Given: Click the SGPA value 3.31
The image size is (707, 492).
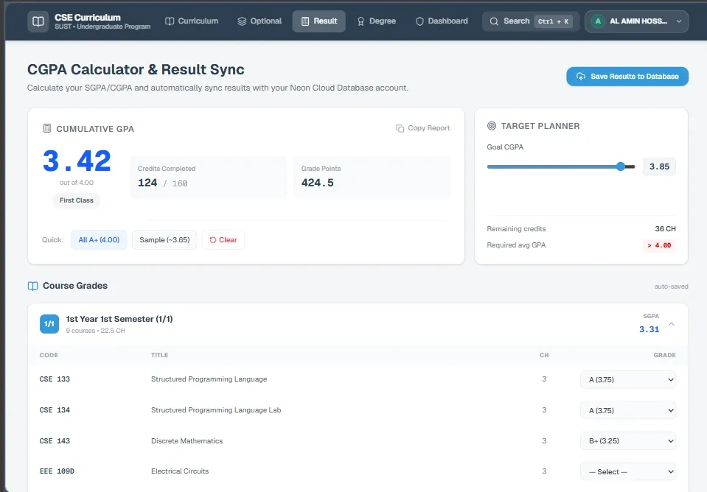Looking at the screenshot, I should [x=649, y=329].
